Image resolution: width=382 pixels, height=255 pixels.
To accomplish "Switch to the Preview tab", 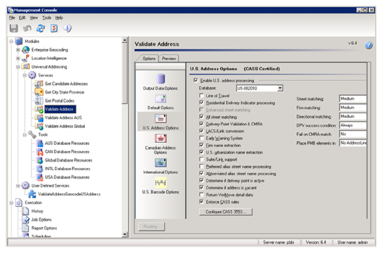I will click(169, 59).
